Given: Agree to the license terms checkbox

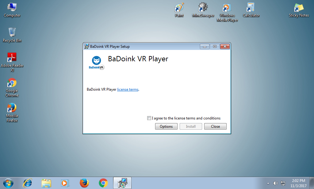Looking at the screenshot, I should 149,118.
